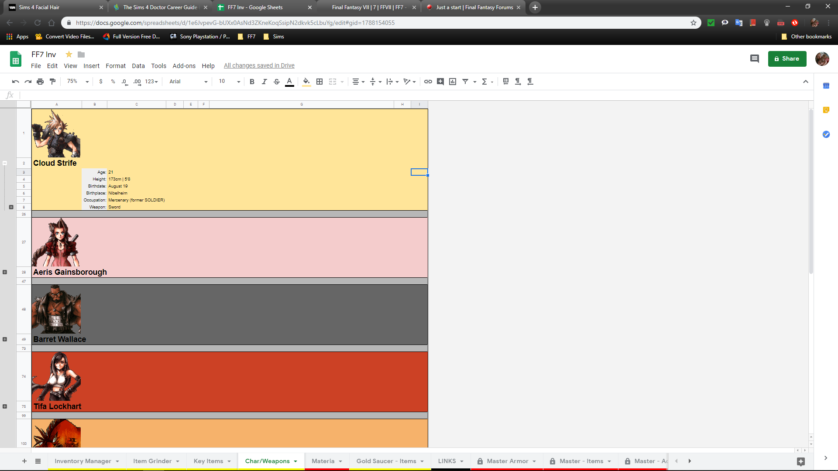Format as currency with dollar icon

tap(101, 82)
